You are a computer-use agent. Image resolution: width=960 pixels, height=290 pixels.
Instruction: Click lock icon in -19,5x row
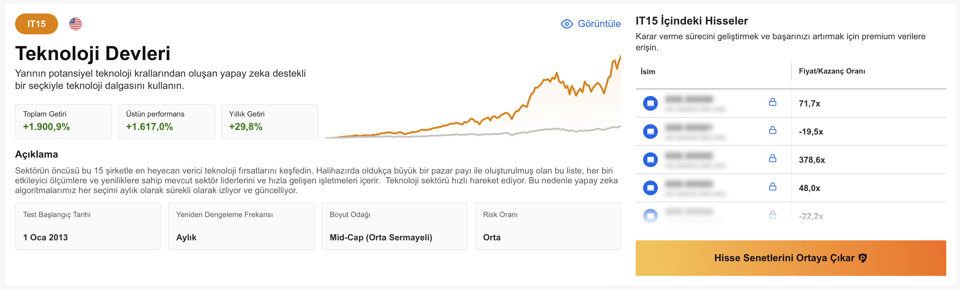772,130
